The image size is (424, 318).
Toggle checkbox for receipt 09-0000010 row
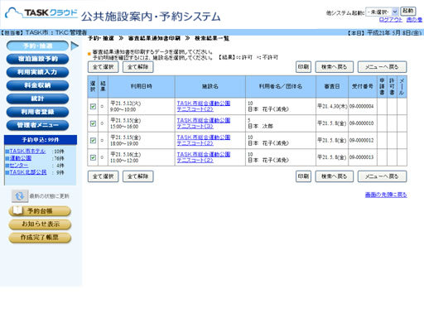pyautogui.click(x=93, y=123)
